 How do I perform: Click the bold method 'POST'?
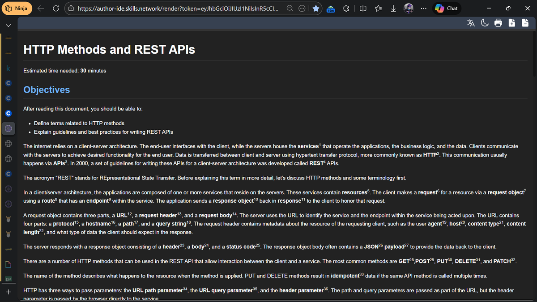click(422, 261)
